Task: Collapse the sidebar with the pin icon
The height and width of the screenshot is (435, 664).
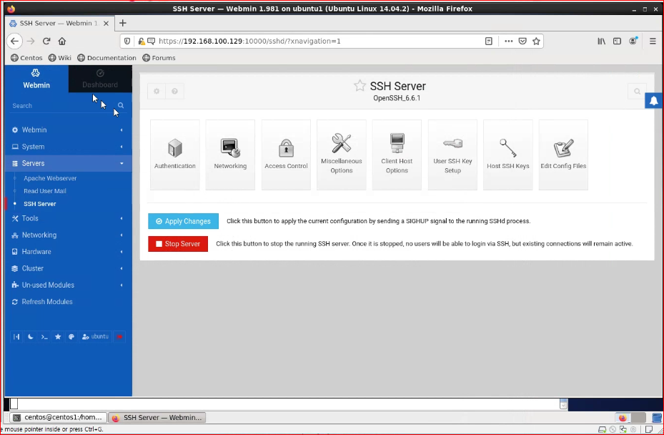Action: [x=16, y=337]
